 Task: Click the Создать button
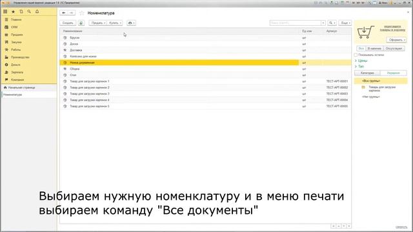point(68,23)
